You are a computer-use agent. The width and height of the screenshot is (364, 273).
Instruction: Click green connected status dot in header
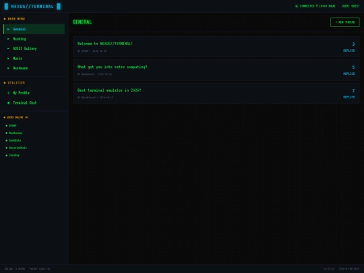coord(297,6)
